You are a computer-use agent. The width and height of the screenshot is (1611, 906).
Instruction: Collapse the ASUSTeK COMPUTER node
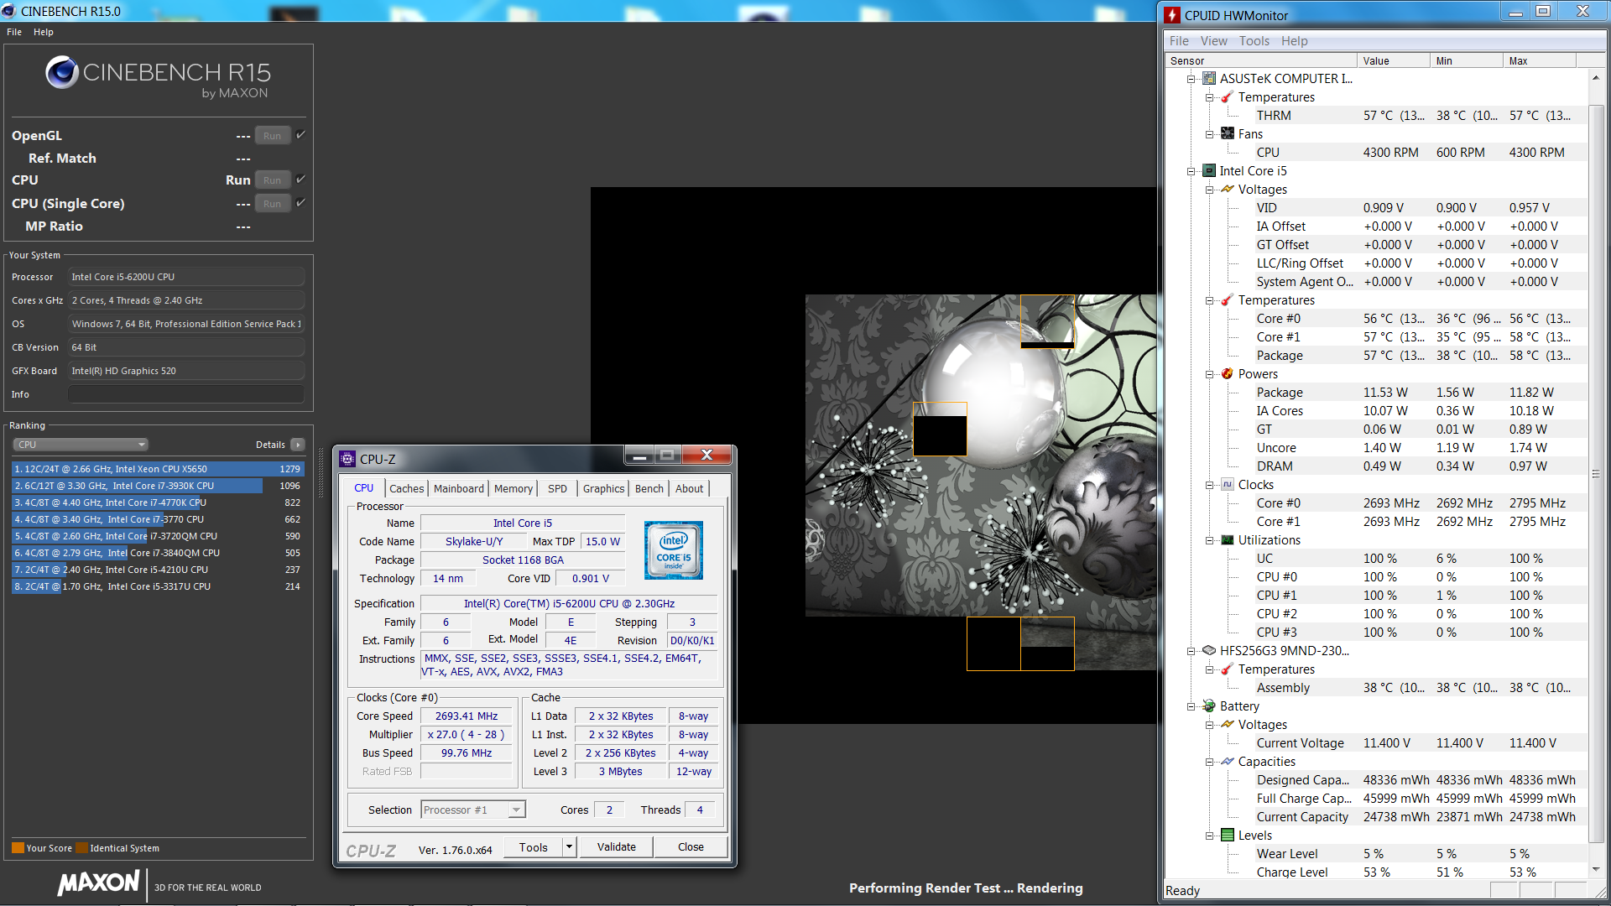click(x=1191, y=79)
